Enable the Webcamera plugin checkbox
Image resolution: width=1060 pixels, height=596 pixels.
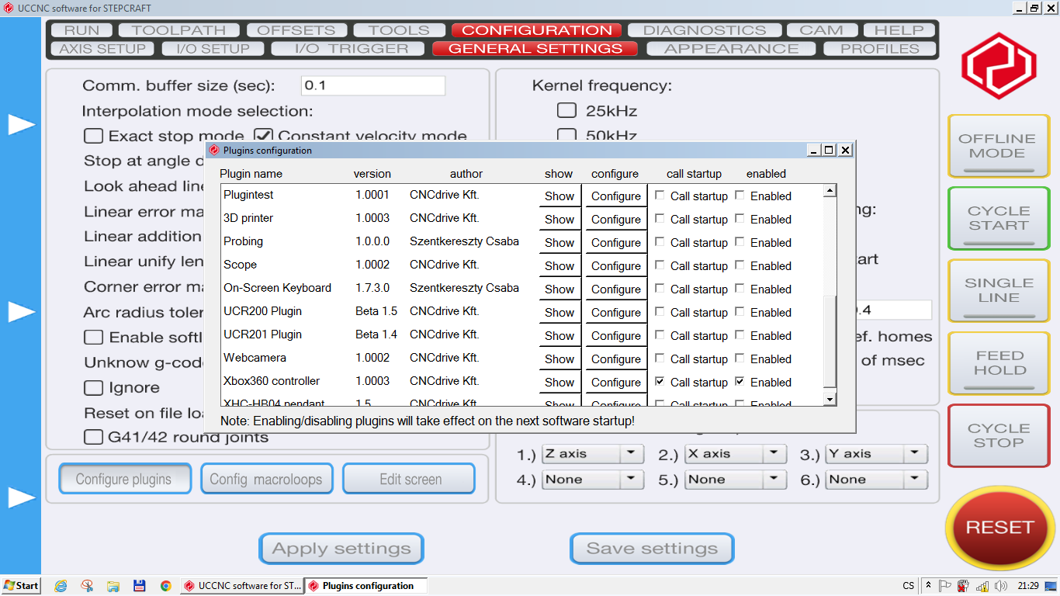coord(740,359)
